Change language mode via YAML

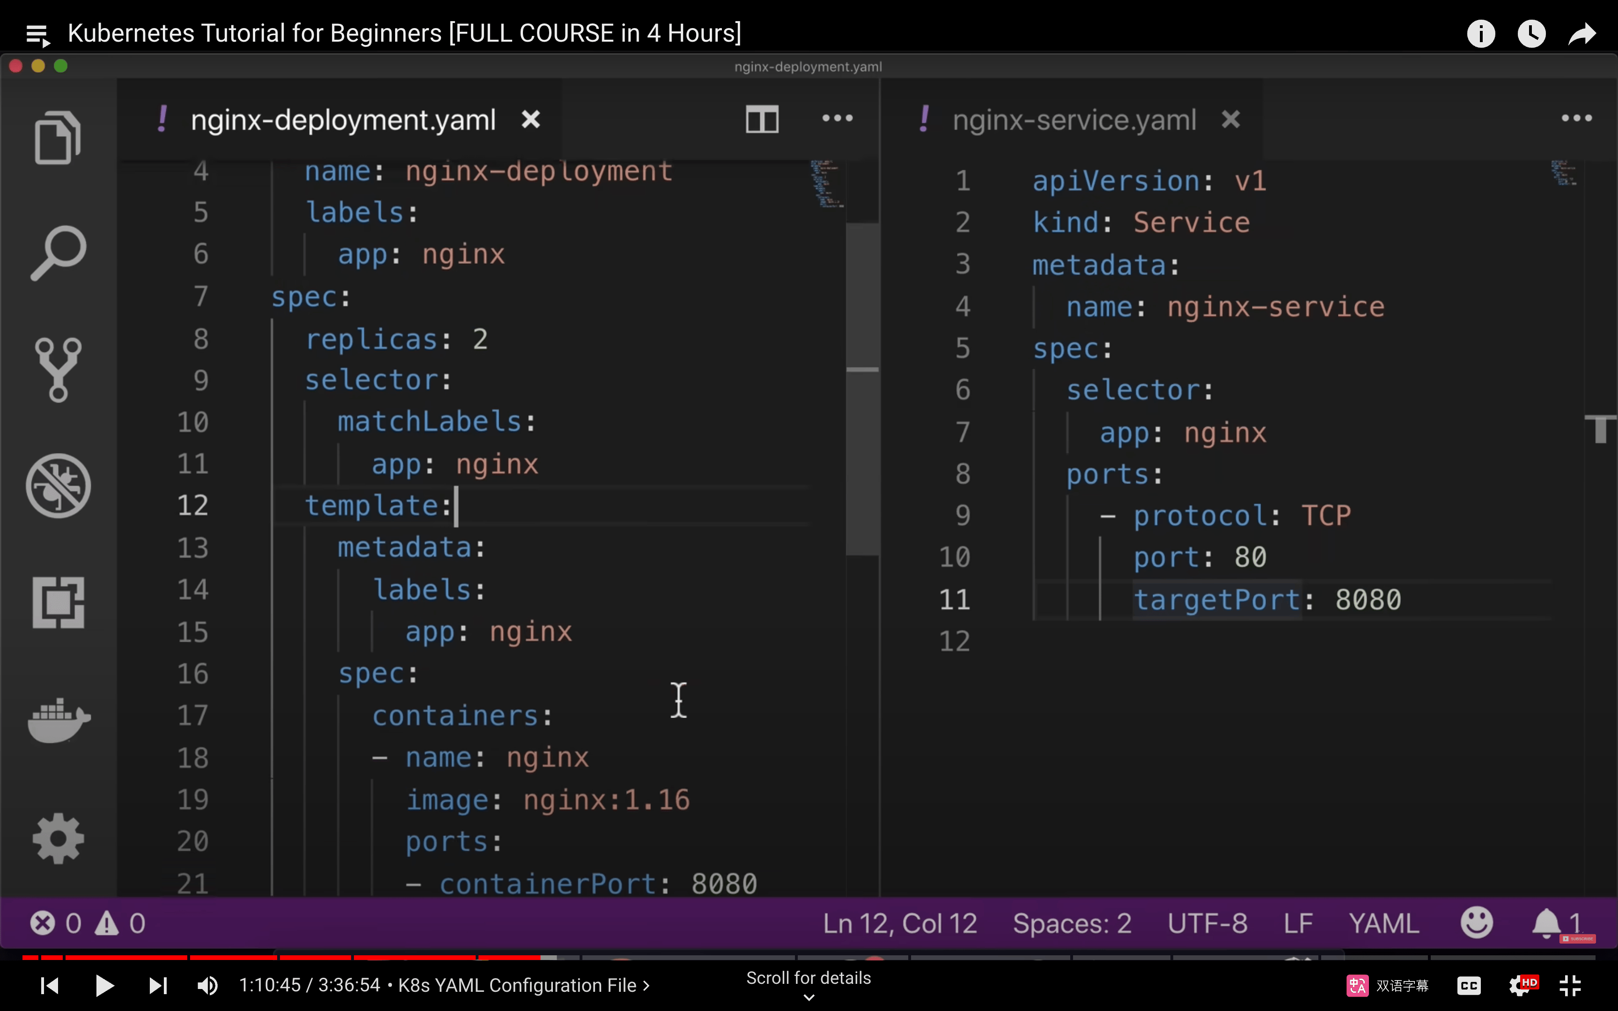click(x=1383, y=923)
